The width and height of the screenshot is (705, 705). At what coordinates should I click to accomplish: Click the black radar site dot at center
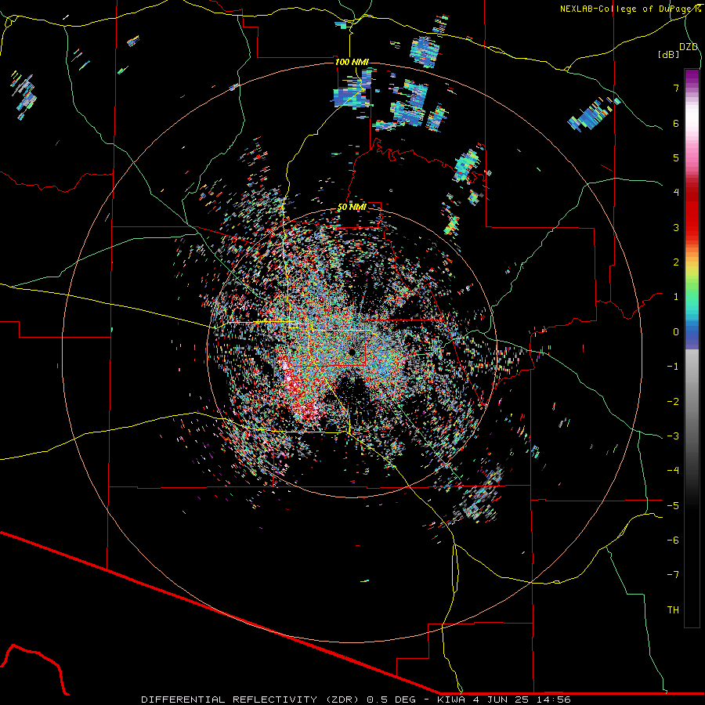point(352,352)
